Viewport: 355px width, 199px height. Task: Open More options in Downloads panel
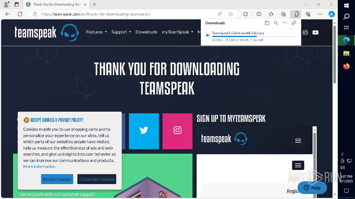click(x=285, y=23)
